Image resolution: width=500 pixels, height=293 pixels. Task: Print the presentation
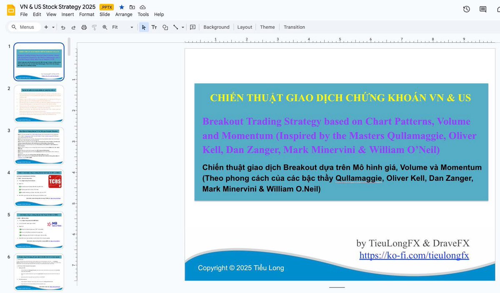(84, 27)
